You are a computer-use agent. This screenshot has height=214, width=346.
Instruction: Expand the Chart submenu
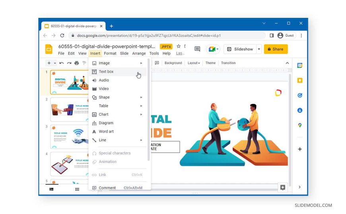[141, 115]
